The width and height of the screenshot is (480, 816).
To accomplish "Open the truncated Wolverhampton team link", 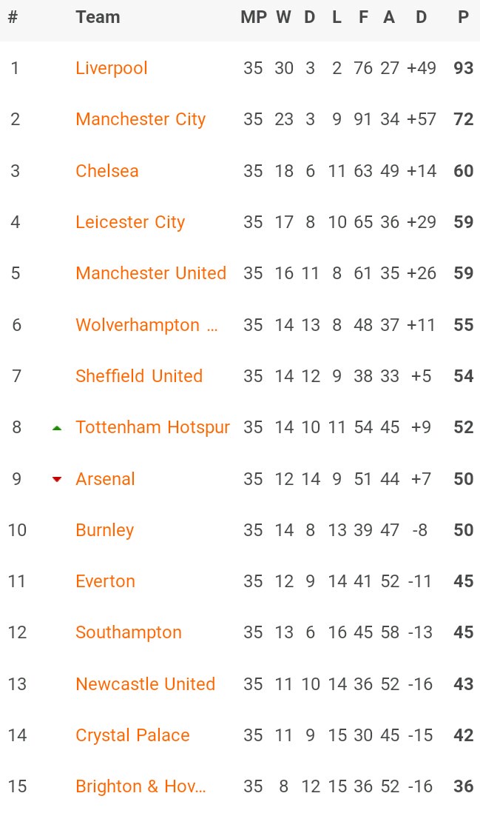I will click(146, 325).
